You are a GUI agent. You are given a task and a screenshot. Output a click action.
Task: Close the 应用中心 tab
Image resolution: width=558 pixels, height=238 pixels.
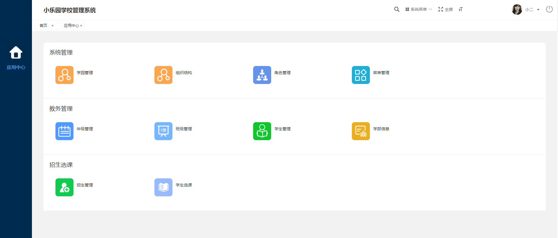coord(81,26)
